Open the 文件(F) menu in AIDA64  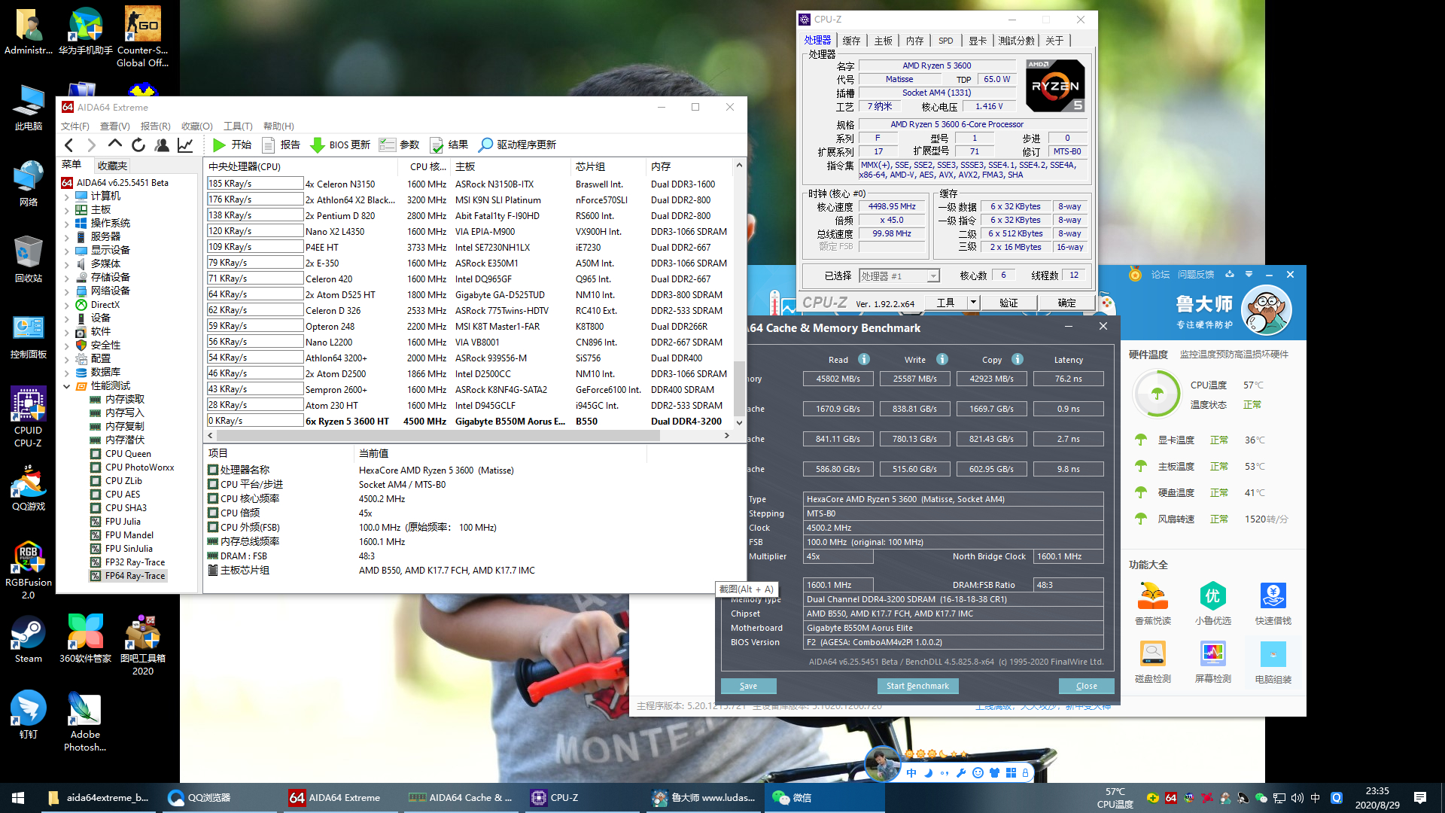pyautogui.click(x=75, y=126)
